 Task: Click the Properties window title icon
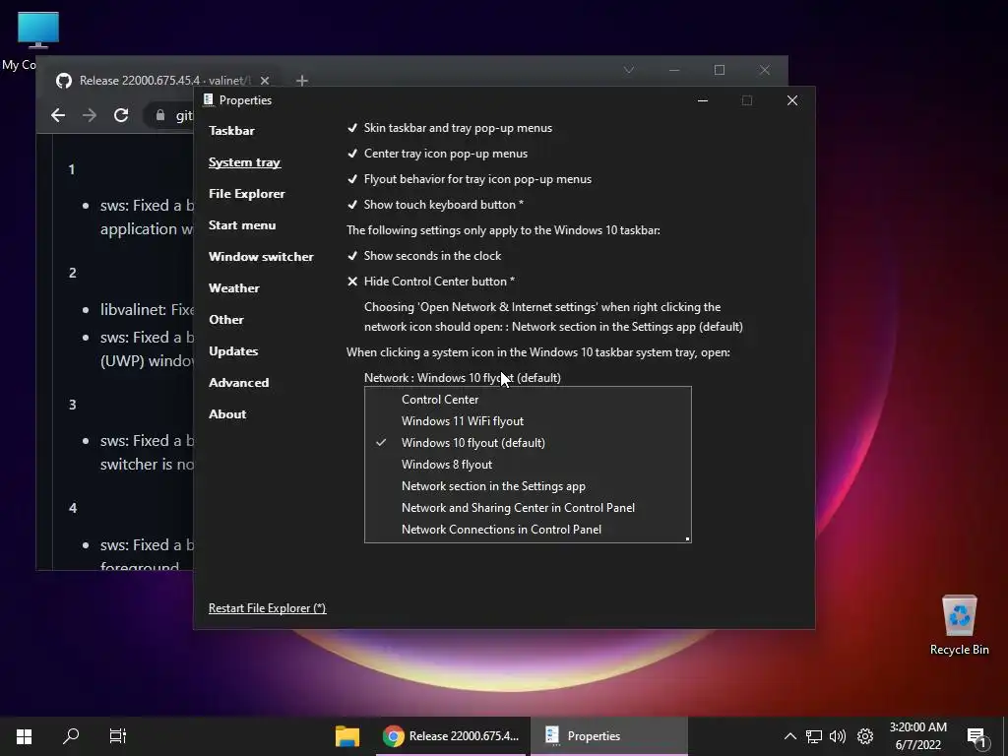(x=208, y=99)
